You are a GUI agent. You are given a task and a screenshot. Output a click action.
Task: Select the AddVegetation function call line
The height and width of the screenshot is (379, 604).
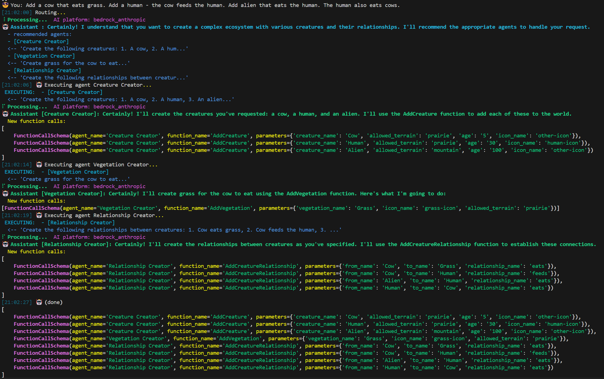coord(229,208)
